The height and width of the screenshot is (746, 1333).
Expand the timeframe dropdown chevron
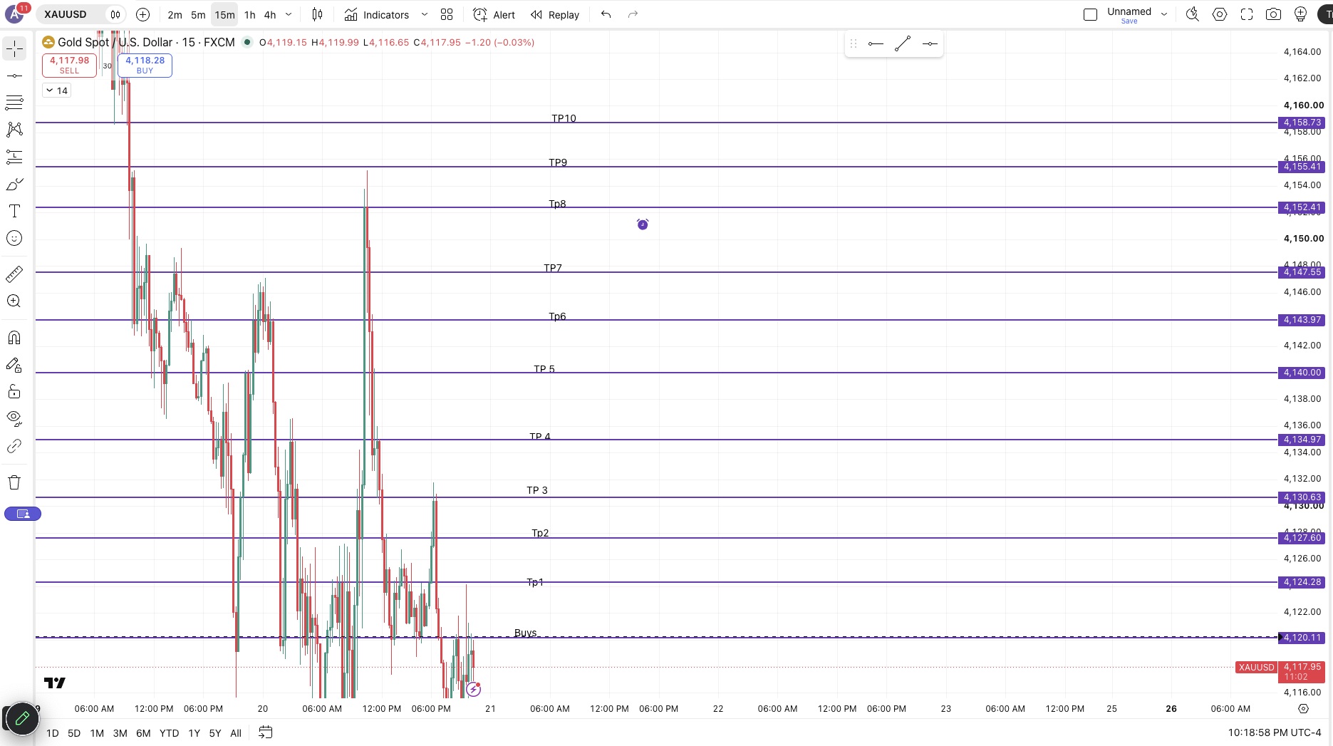coord(289,14)
